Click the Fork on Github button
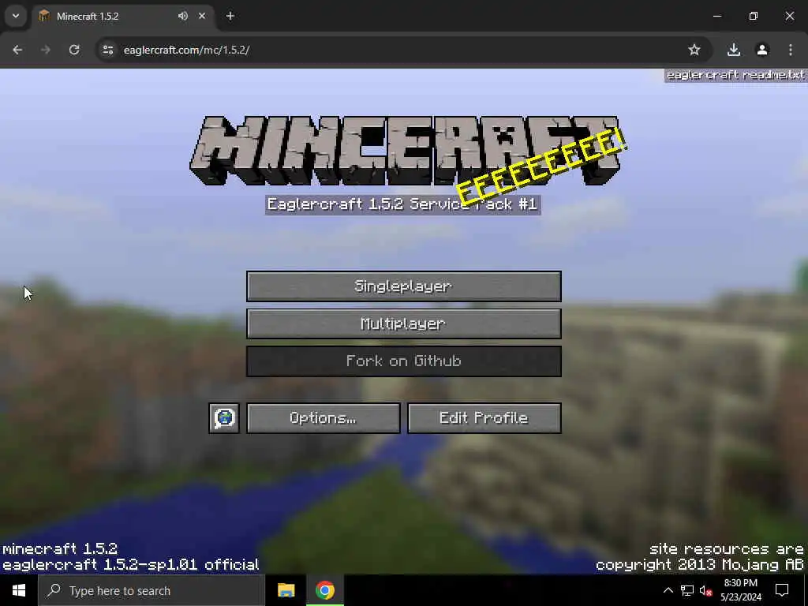The image size is (808, 606). tap(403, 361)
